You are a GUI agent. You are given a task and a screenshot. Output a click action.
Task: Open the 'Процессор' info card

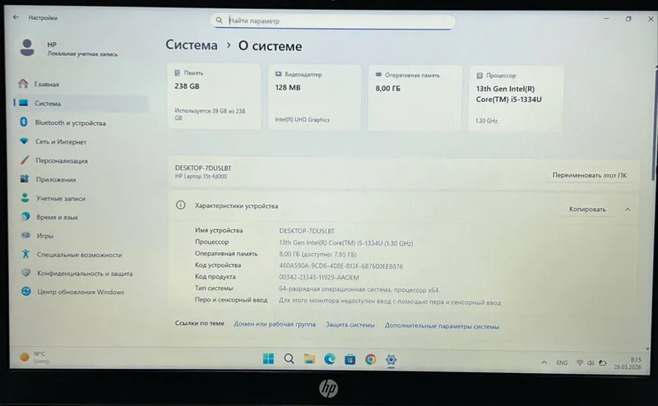pyautogui.click(x=516, y=99)
